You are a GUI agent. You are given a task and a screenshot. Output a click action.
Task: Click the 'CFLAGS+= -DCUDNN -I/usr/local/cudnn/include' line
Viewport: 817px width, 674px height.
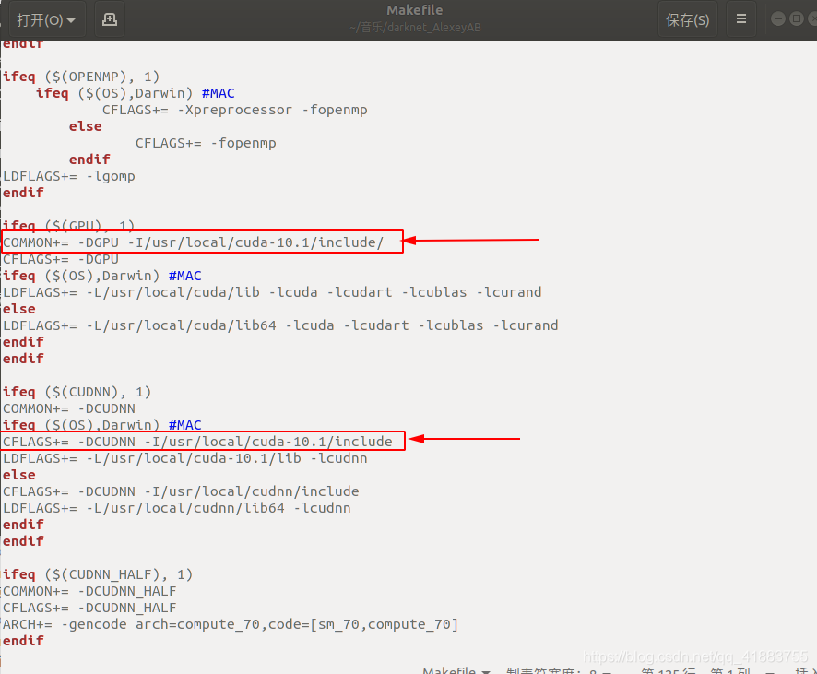click(x=181, y=491)
